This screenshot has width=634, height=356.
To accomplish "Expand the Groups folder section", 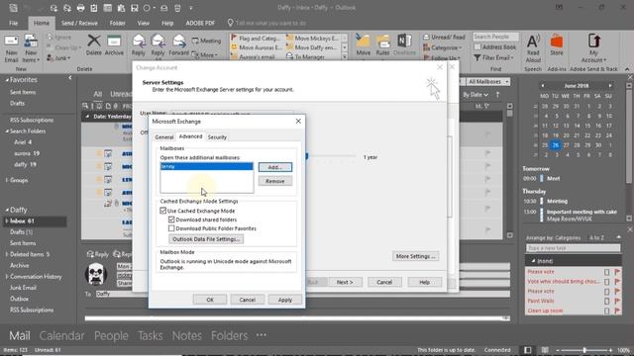I will [x=7, y=180].
